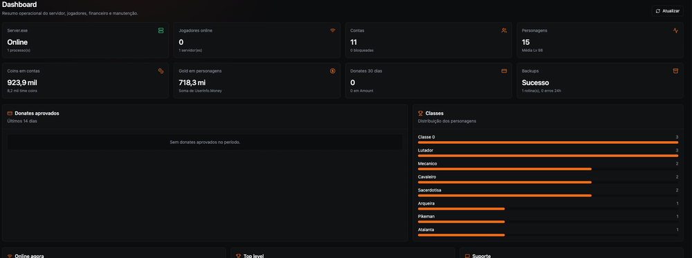Click the card icon beside Donates aprovados heading
The height and width of the screenshot is (258, 692).
pyautogui.click(x=10, y=113)
